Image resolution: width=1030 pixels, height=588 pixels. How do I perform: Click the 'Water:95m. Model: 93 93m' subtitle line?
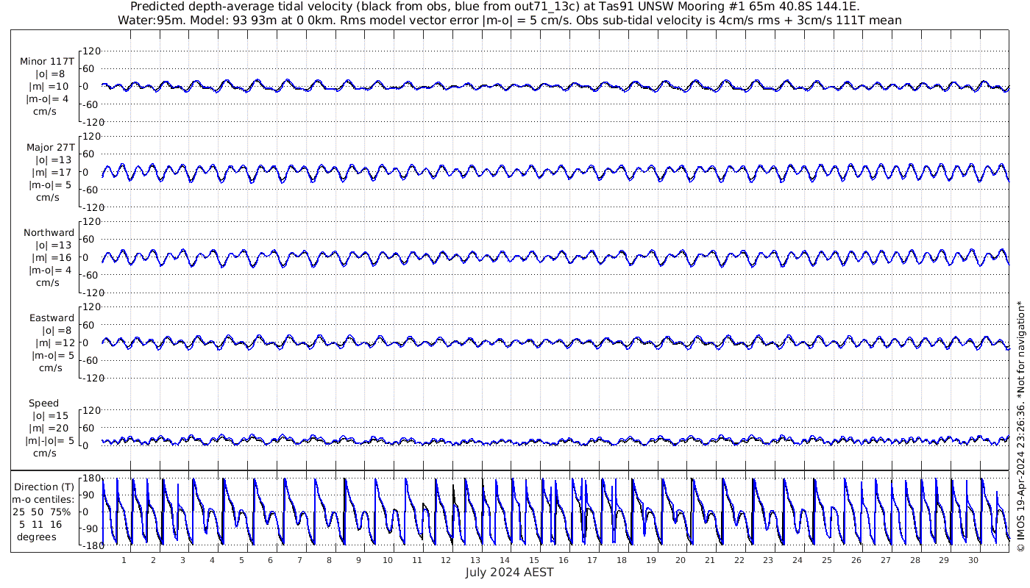(x=509, y=20)
